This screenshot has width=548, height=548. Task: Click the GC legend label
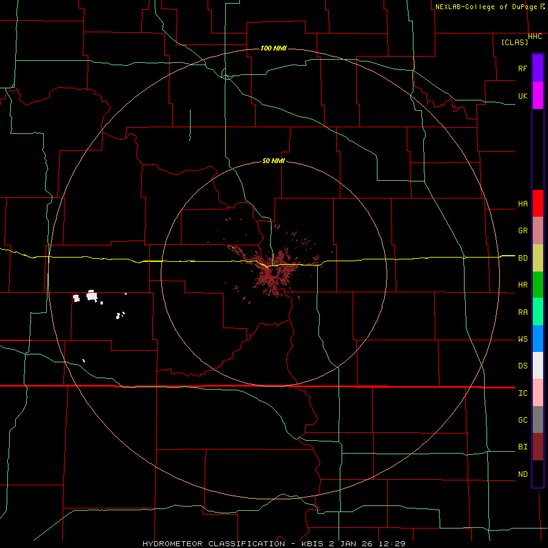(522, 420)
